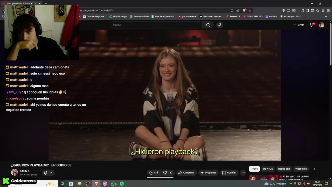Open the F1 EN VIVO video thumbnail

coord(264,177)
